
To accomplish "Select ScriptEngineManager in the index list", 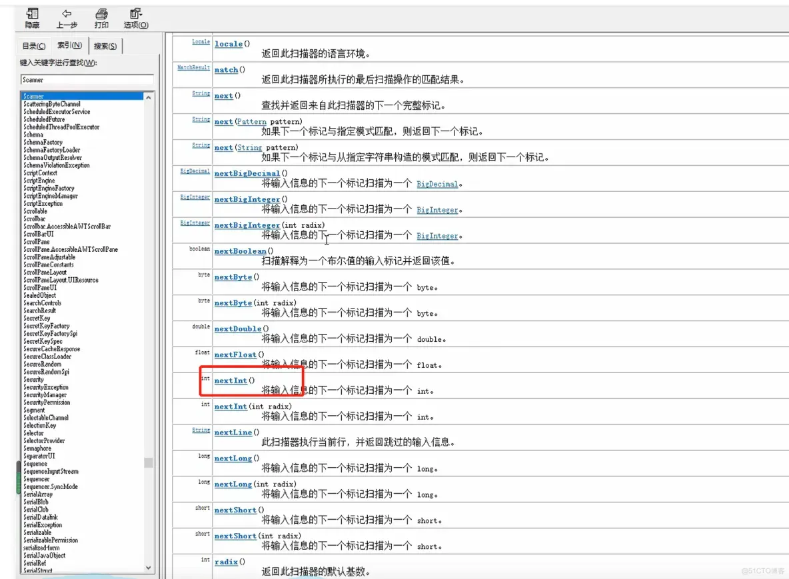I will pos(51,196).
